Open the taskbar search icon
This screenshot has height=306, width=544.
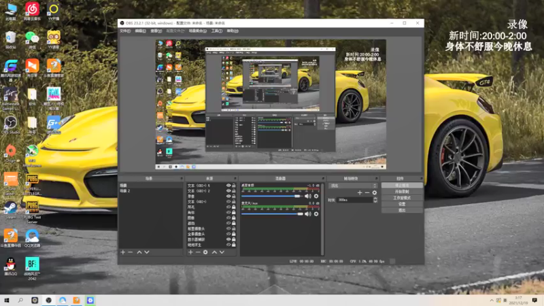pyautogui.click(x=20, y=300)
